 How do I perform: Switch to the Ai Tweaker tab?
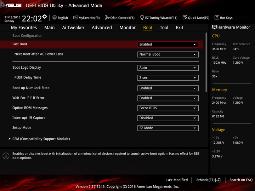(73, 28)
